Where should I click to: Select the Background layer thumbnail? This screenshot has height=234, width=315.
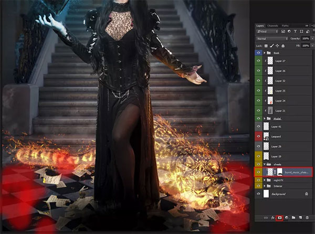tap(266, 194)
